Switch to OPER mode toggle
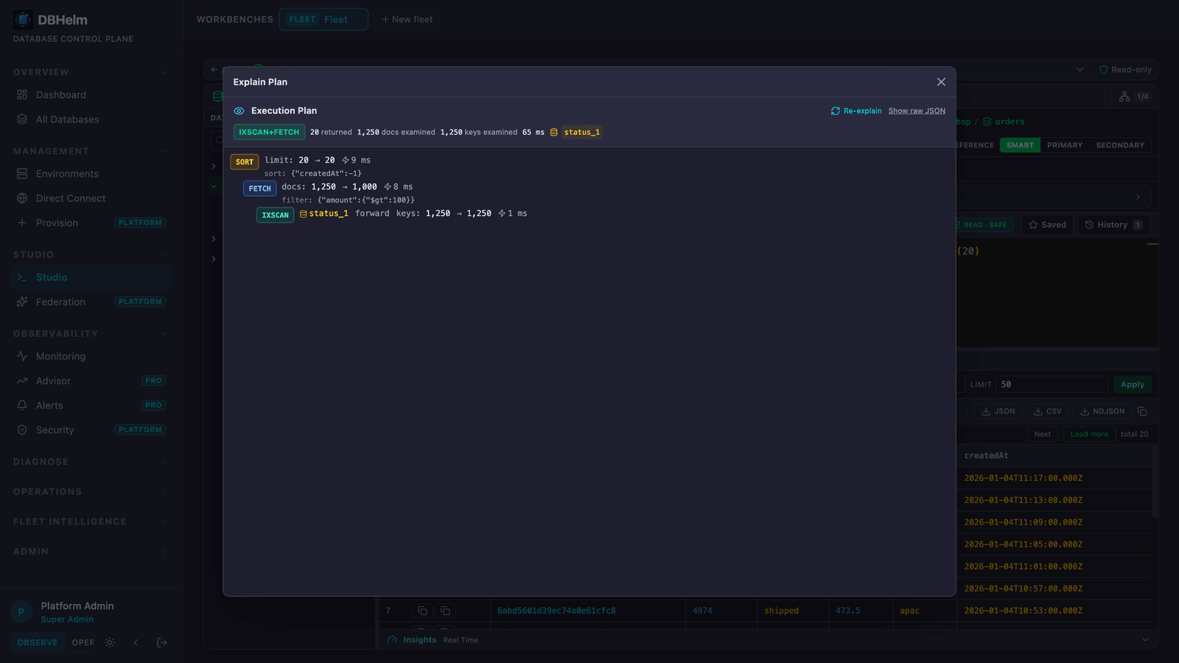The width and height of the screenshot is (1179, 663). click(x=82, y=642)
